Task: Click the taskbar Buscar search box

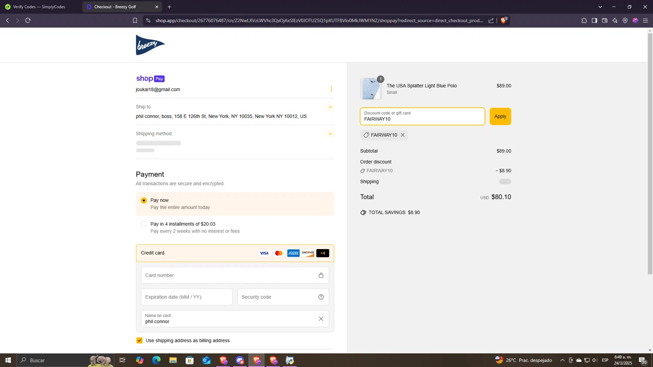Action: pyautogui.click(x=65, y=360)
